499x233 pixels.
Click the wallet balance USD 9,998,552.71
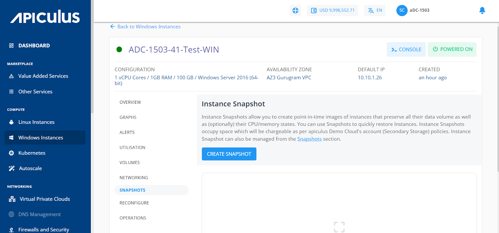(x=332, y=11)
